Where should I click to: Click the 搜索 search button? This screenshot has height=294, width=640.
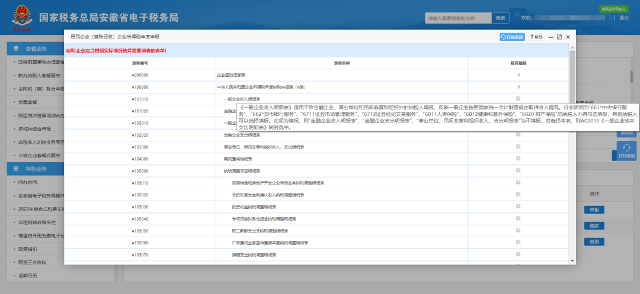(x=500, y=18)
